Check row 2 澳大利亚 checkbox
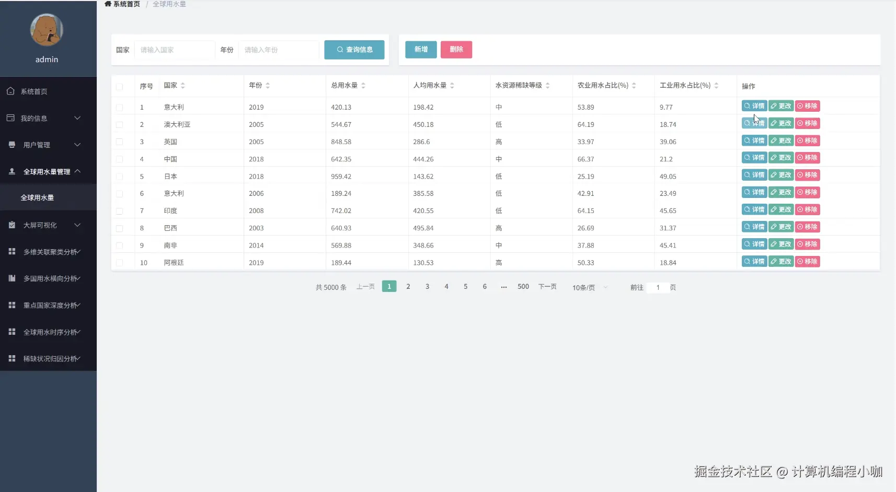This screenshot has height=492, width=896. coord(120,125)
